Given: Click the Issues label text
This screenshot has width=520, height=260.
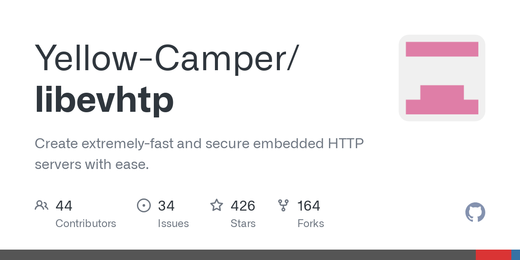Looking at the screenshot, I should point(173,224).
